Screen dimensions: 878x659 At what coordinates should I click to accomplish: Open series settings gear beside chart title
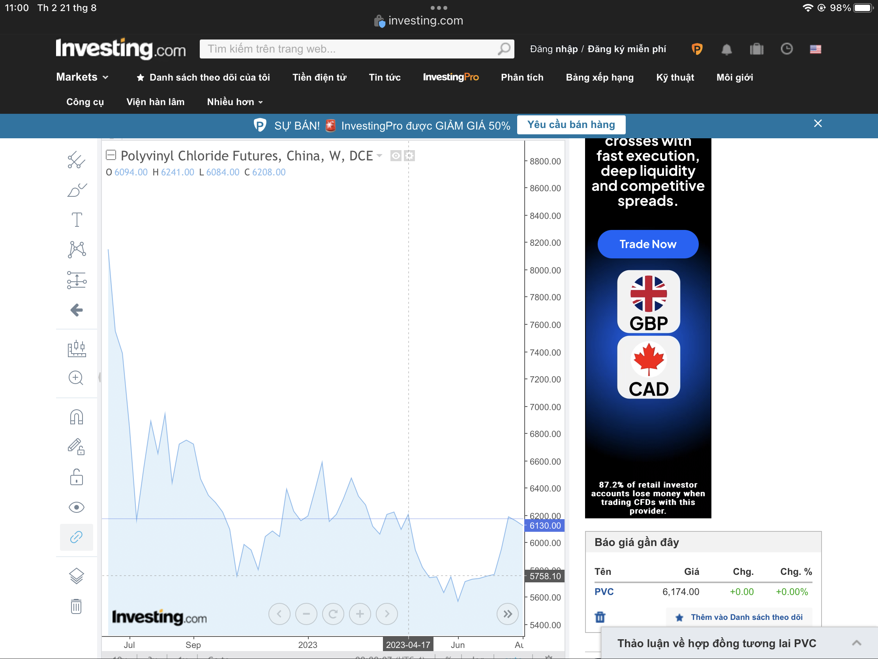tap(409, 156)
